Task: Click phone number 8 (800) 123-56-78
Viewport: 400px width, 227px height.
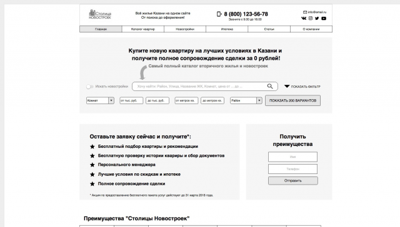Action: pyautogui.click(x=246, y=14)
